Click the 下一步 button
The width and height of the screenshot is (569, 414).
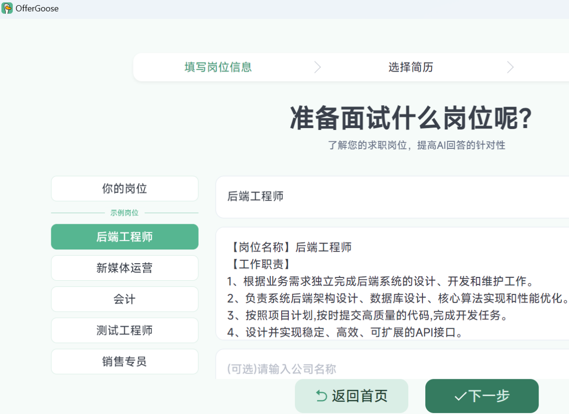(482, 396)
